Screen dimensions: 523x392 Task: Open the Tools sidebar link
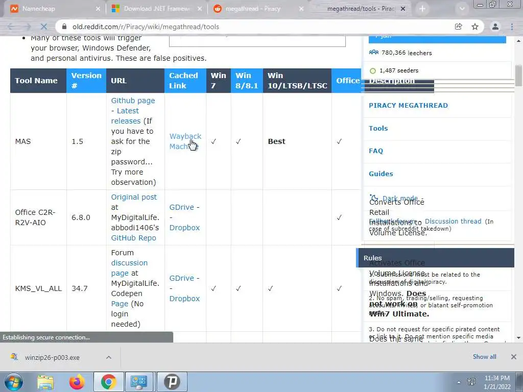[378, 128]
